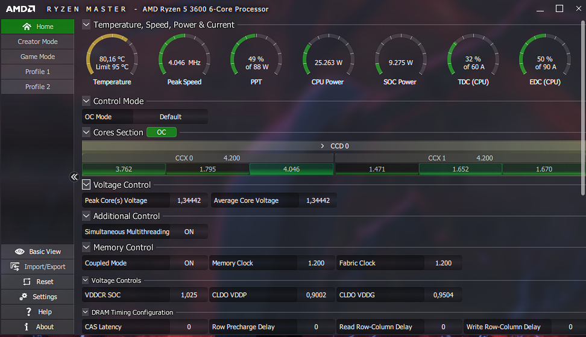Open Help
This screenshot has height=337, width=586.
(x=37, y=312)
